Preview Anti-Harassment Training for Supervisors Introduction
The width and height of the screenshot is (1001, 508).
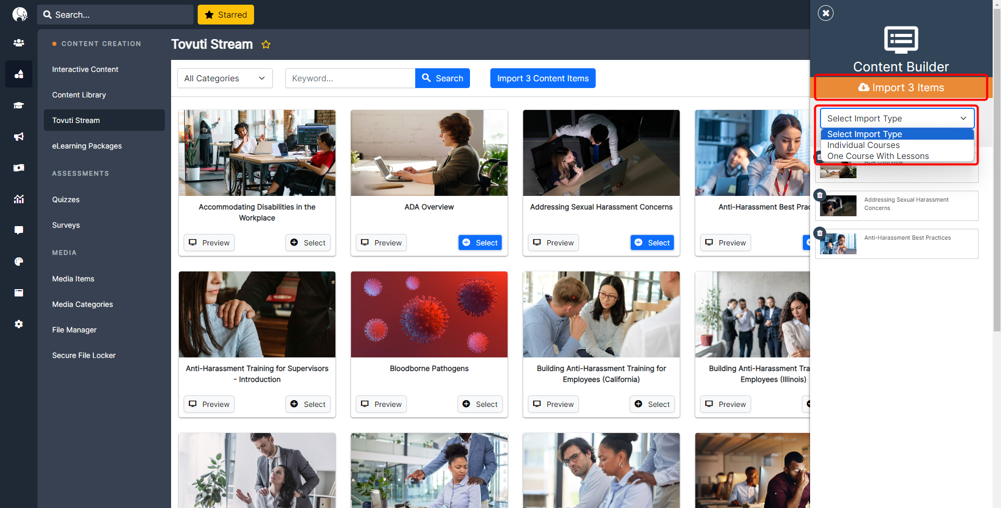[209, 404]
